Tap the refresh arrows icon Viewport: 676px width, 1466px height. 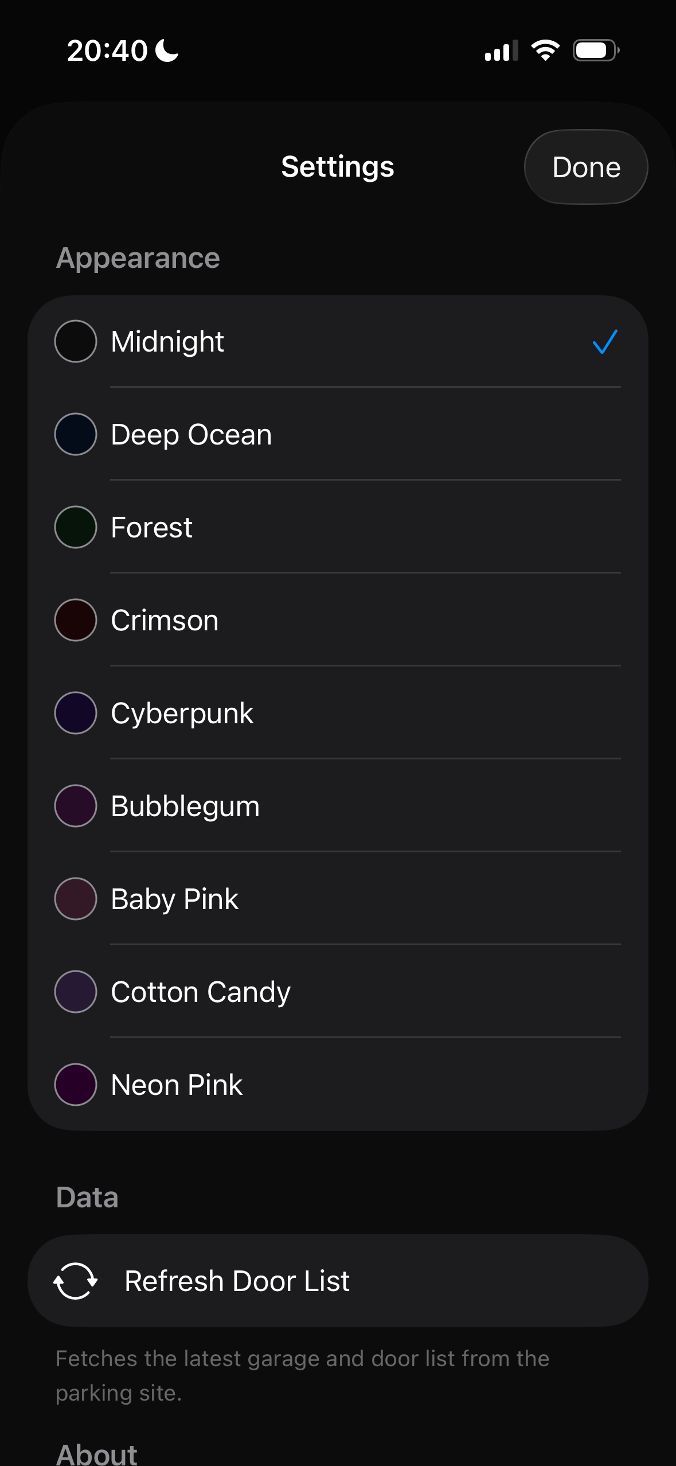[75, 1281]
